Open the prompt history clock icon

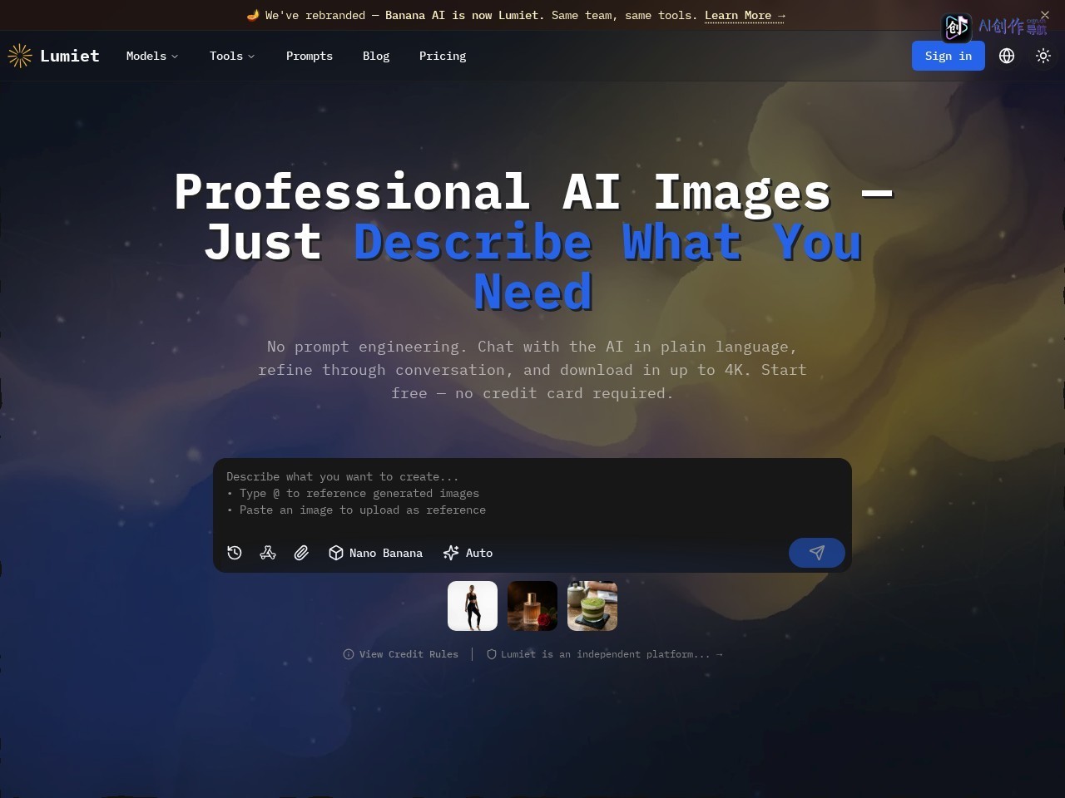pyautogui.click(x=235, y=553)
